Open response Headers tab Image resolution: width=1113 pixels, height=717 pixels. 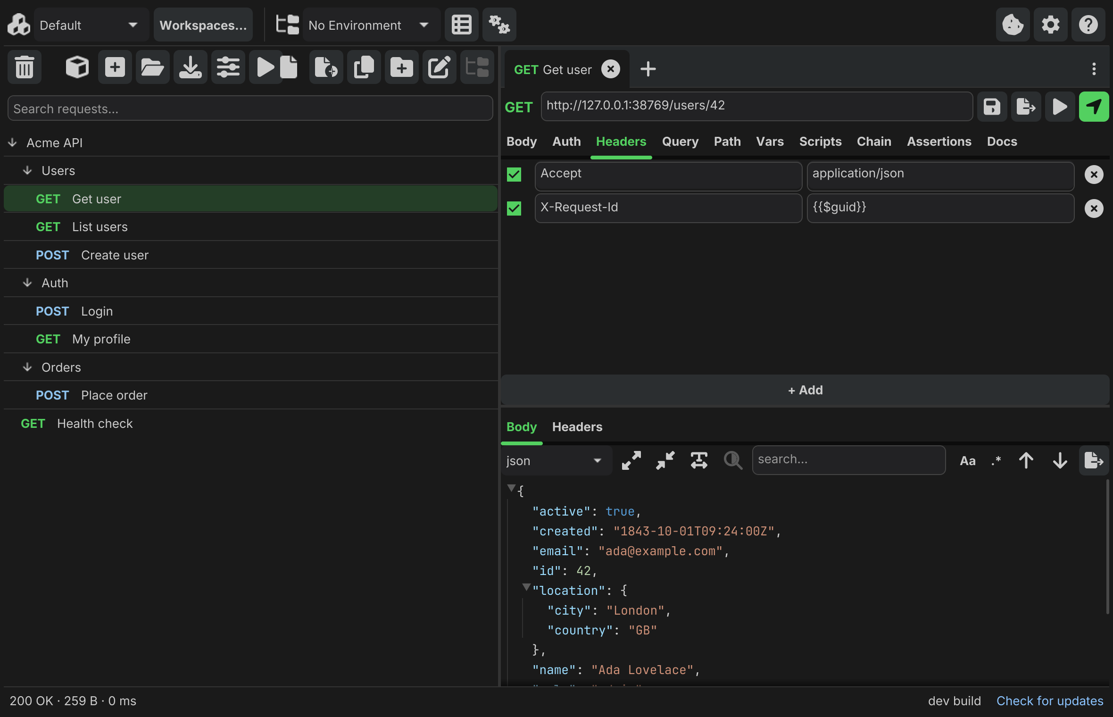pos(577,427)
